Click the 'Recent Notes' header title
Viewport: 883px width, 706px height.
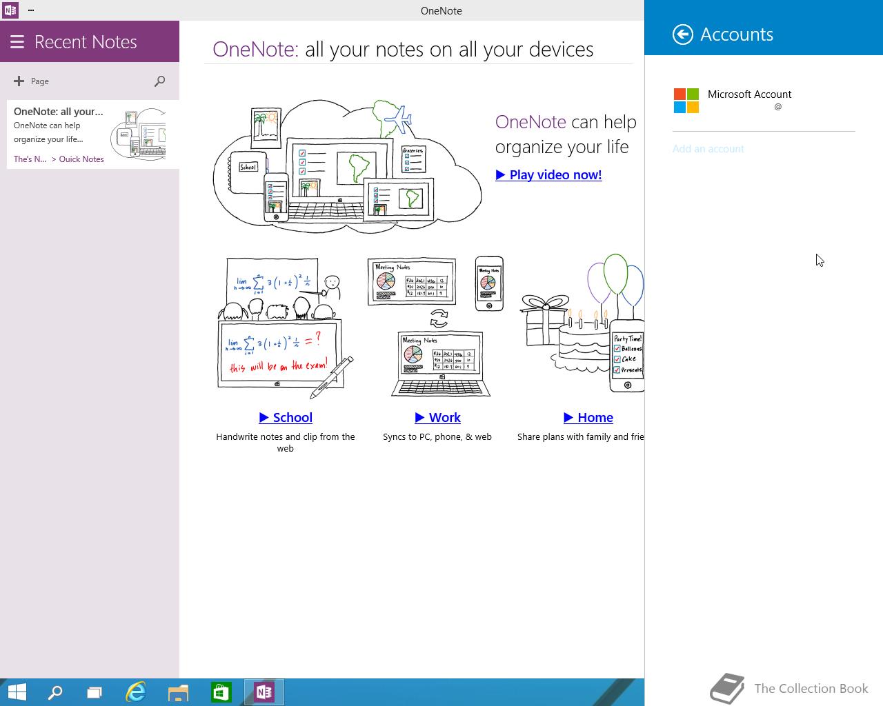pos(86,42)
